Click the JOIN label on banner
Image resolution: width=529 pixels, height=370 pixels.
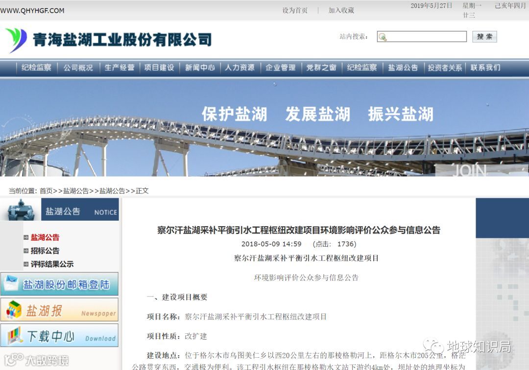470,171
